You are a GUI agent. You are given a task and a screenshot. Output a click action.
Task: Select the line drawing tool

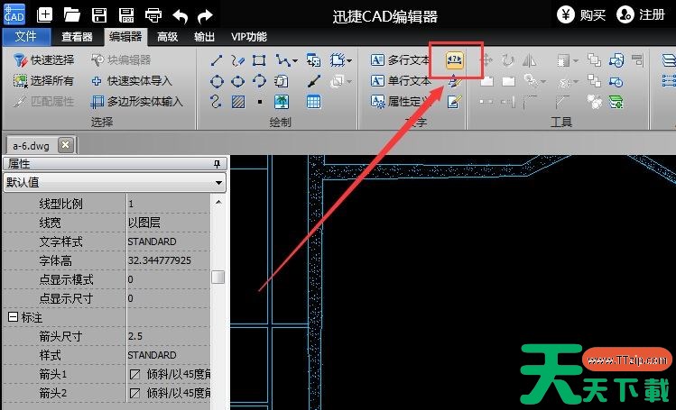pos(217,60)
